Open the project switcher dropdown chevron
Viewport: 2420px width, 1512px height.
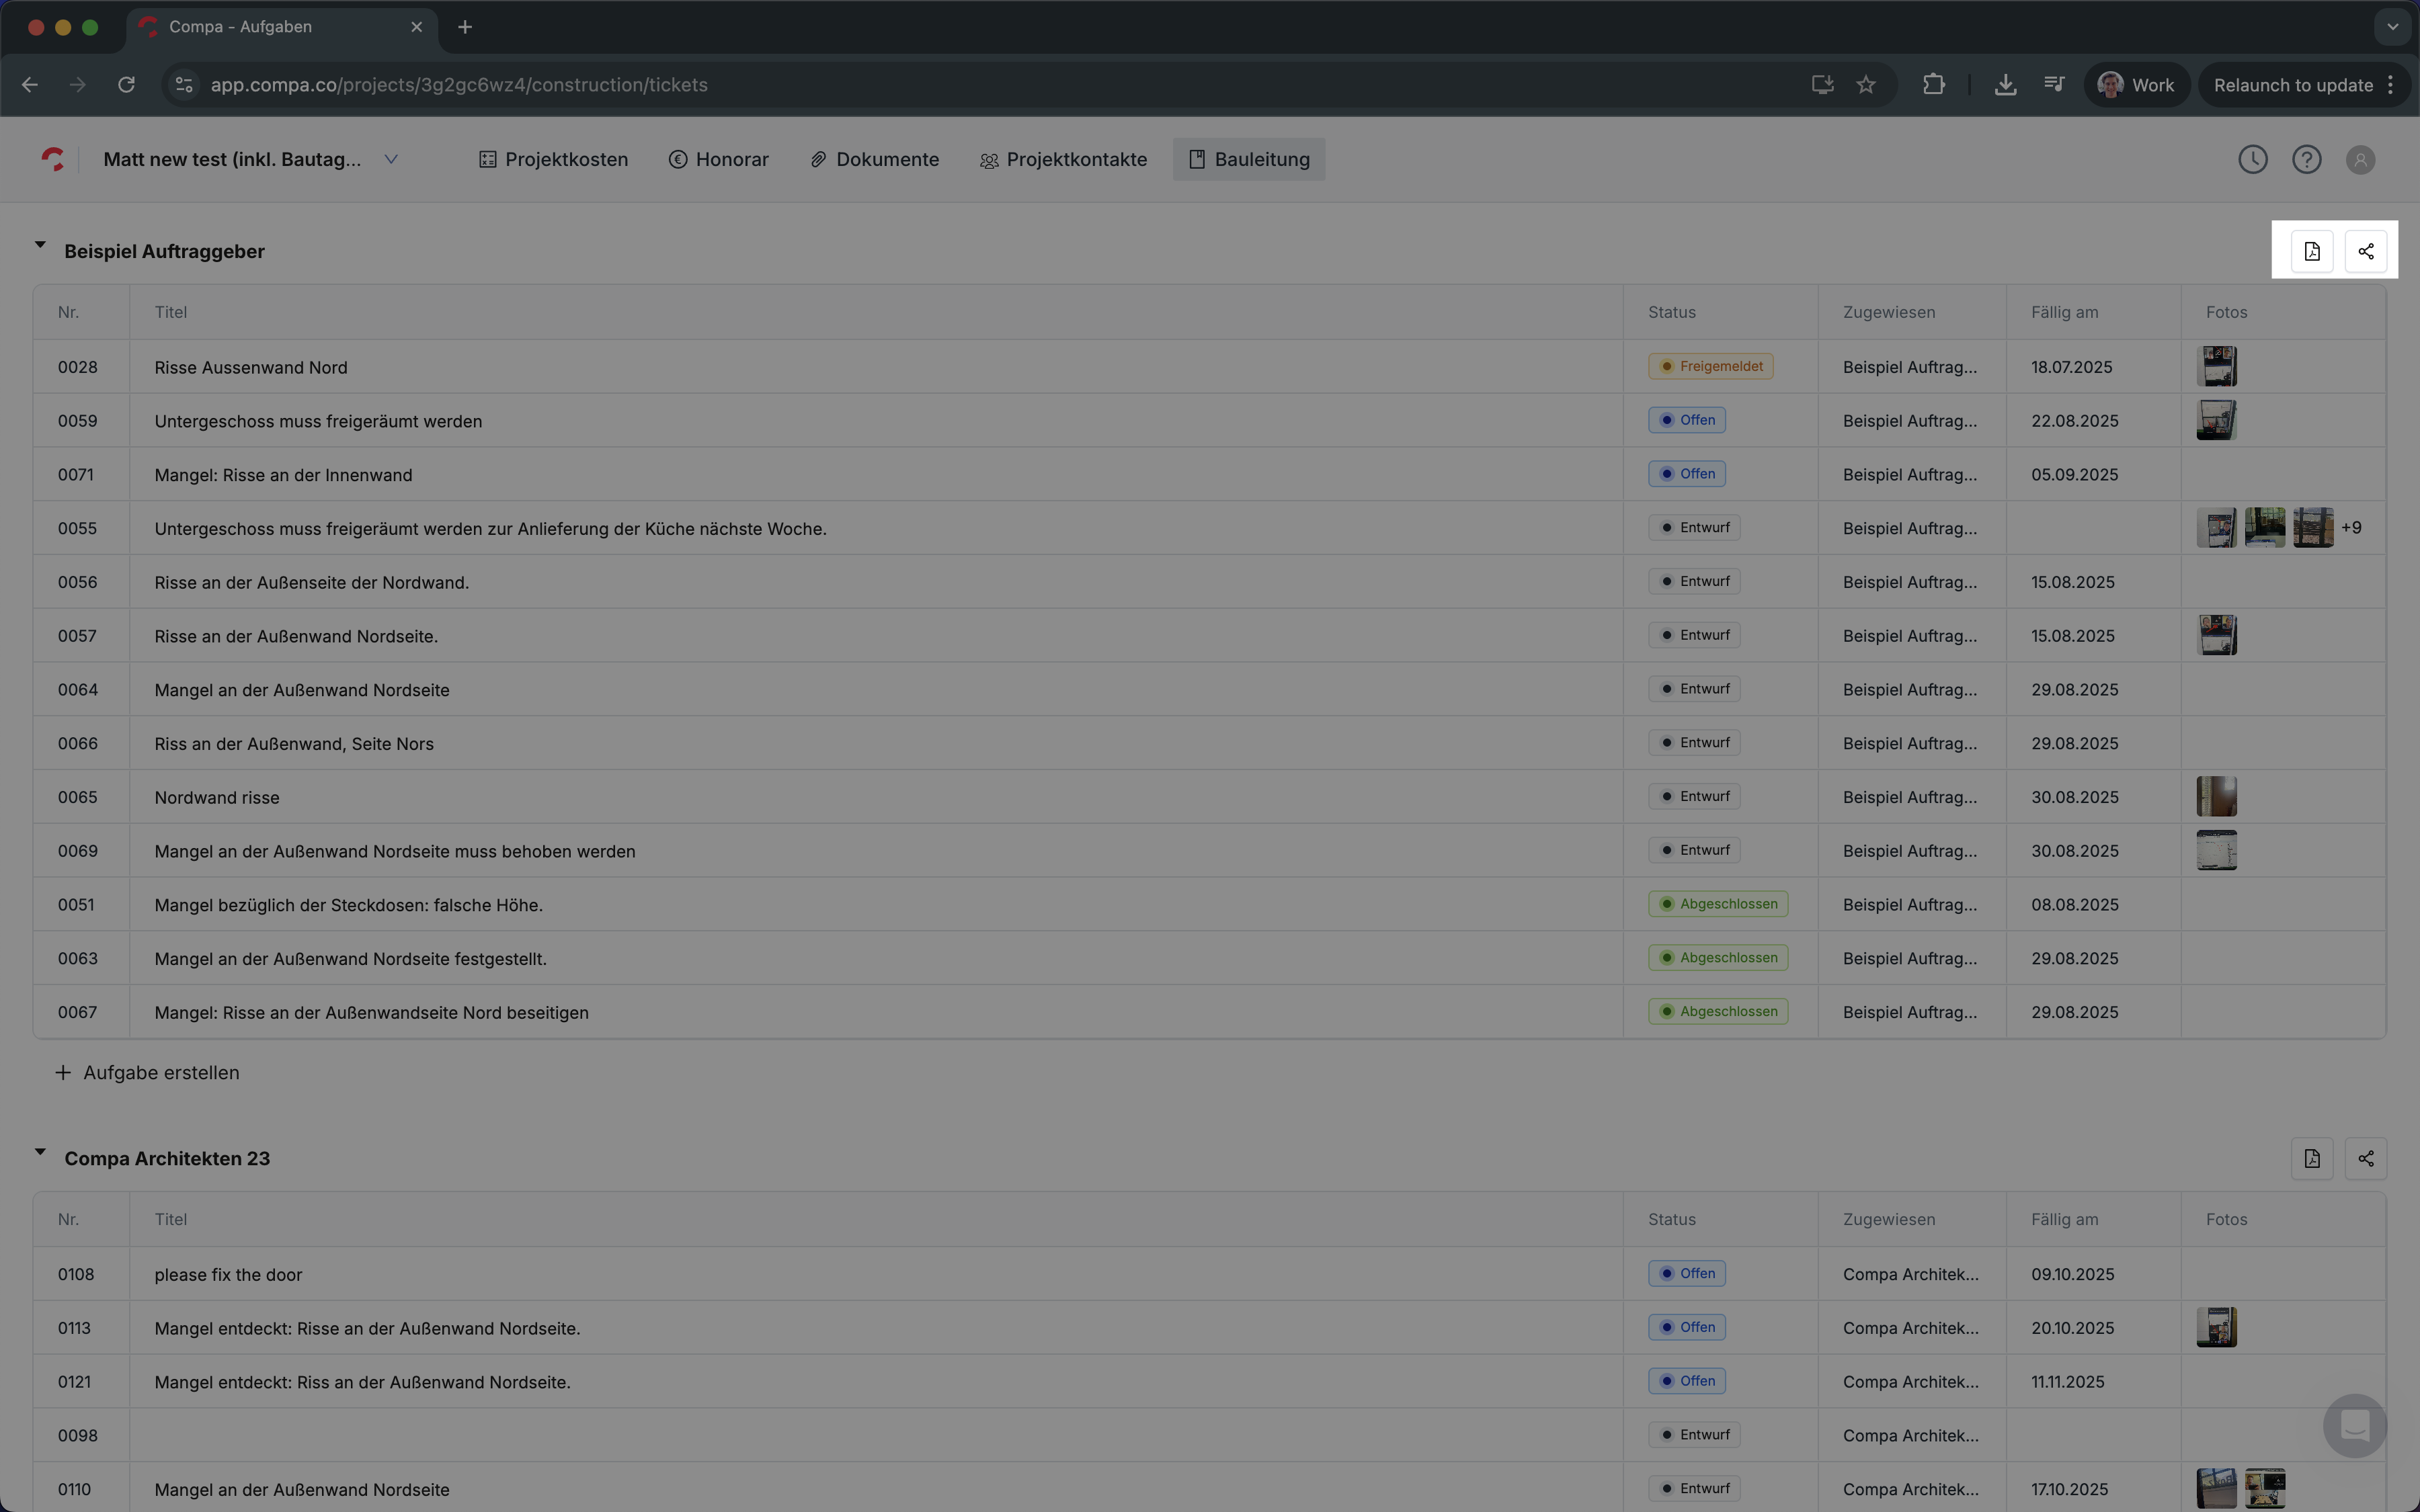391,159
